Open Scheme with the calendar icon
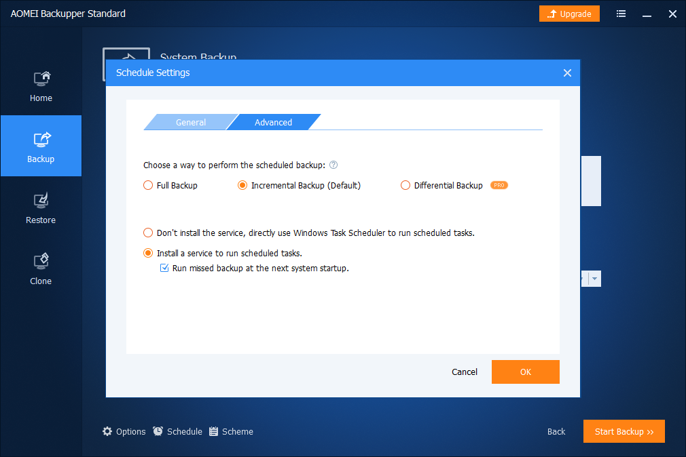 [231, 432]
